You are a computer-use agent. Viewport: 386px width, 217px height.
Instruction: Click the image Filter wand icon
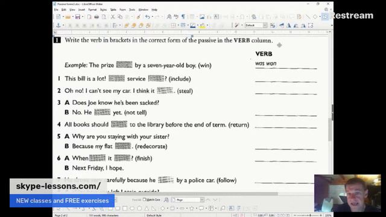tap(237, 25)
